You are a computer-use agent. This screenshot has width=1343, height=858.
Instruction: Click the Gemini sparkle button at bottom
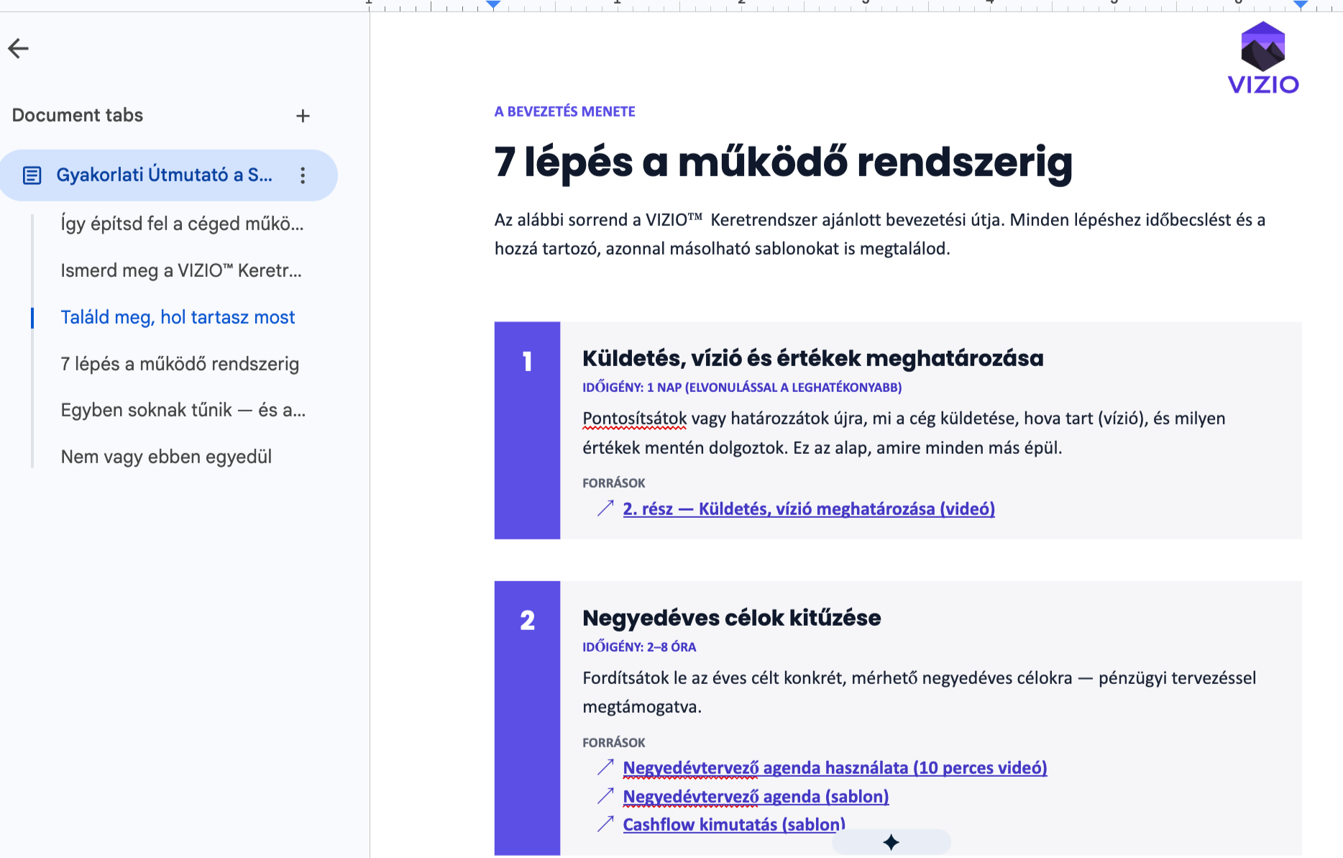(891, 842)
